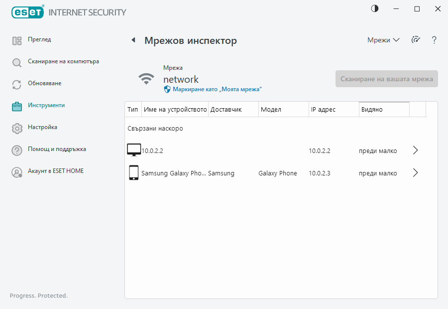The image size is (448, 309).
Task: Open the help question mark top right
Action: 434,40
